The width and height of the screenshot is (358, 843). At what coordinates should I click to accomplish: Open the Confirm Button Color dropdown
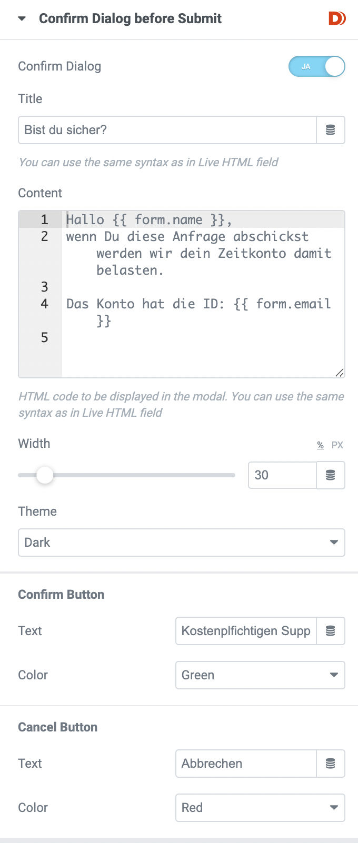click(x=260, y=675)
